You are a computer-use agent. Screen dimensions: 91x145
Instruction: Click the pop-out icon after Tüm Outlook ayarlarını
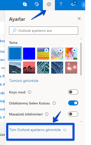65,130
